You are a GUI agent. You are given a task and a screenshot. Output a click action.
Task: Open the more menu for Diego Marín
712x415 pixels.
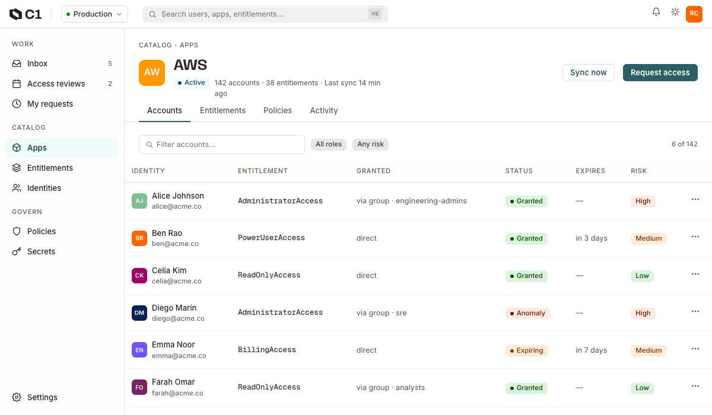click(x=695, y=312)
